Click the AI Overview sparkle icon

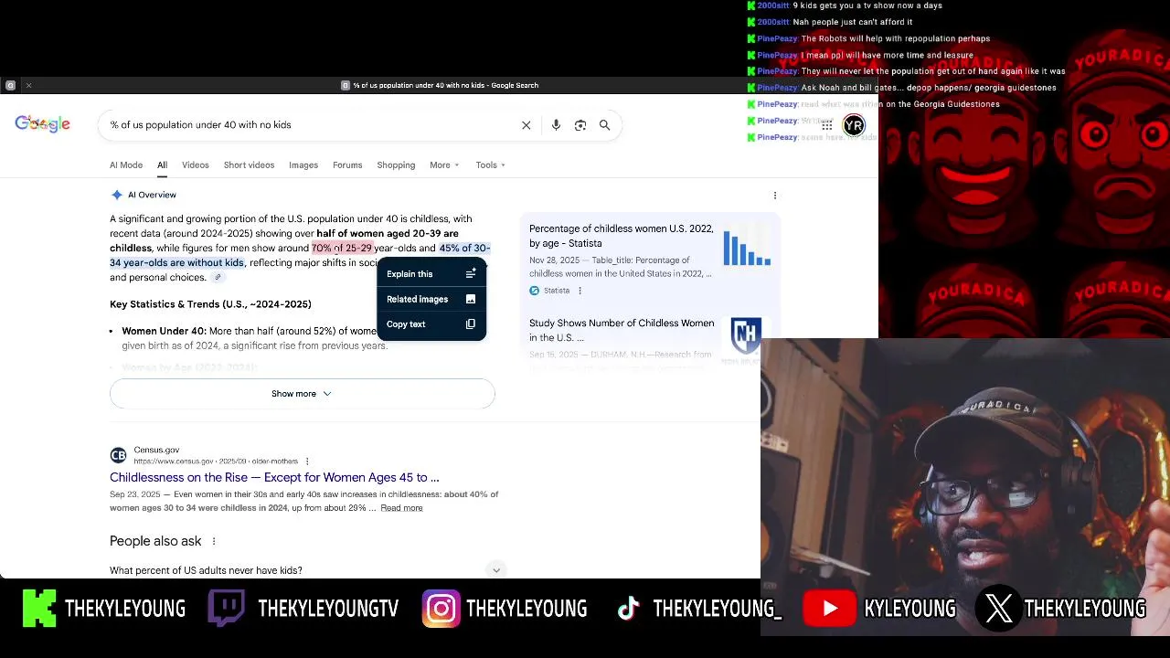tap(116, 195)
